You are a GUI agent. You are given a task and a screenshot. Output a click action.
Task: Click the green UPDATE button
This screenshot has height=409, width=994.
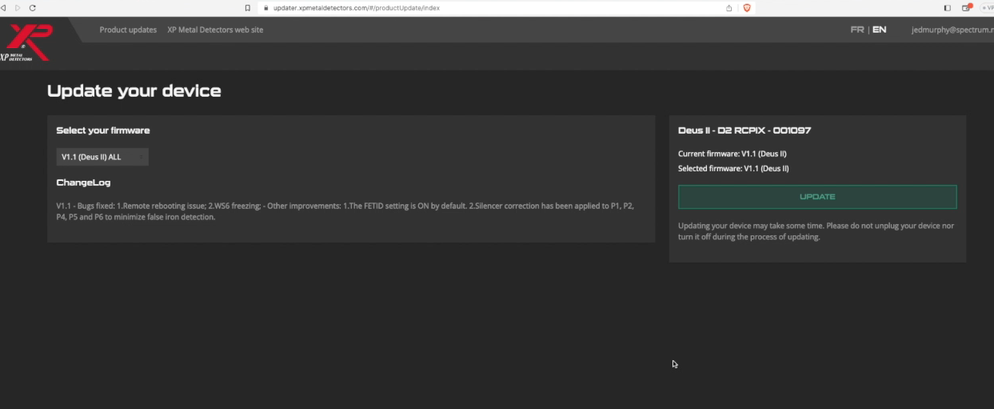817,197
